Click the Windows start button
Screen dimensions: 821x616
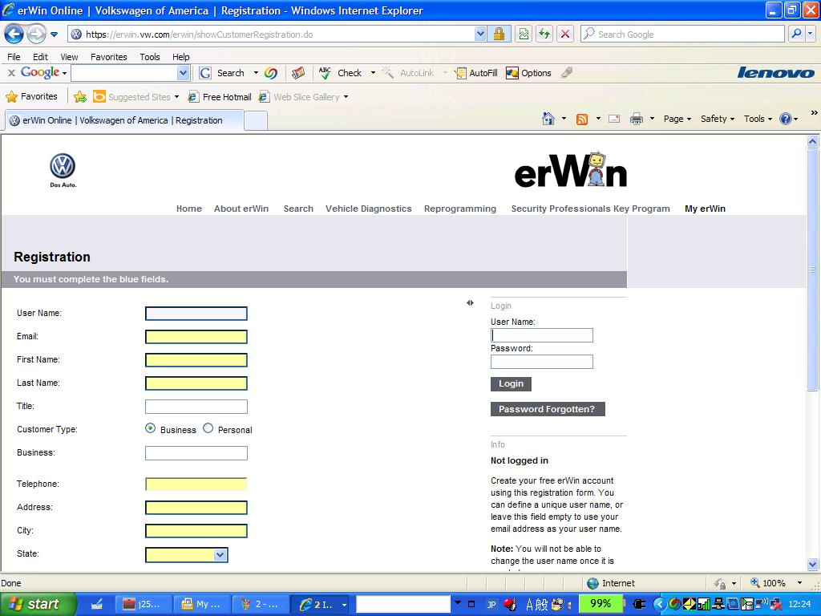tap(38, 604)
